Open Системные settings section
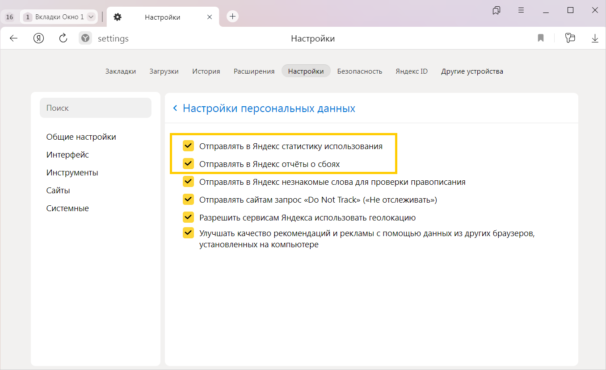This screenshot has width=606, height=370. [67, 208]
